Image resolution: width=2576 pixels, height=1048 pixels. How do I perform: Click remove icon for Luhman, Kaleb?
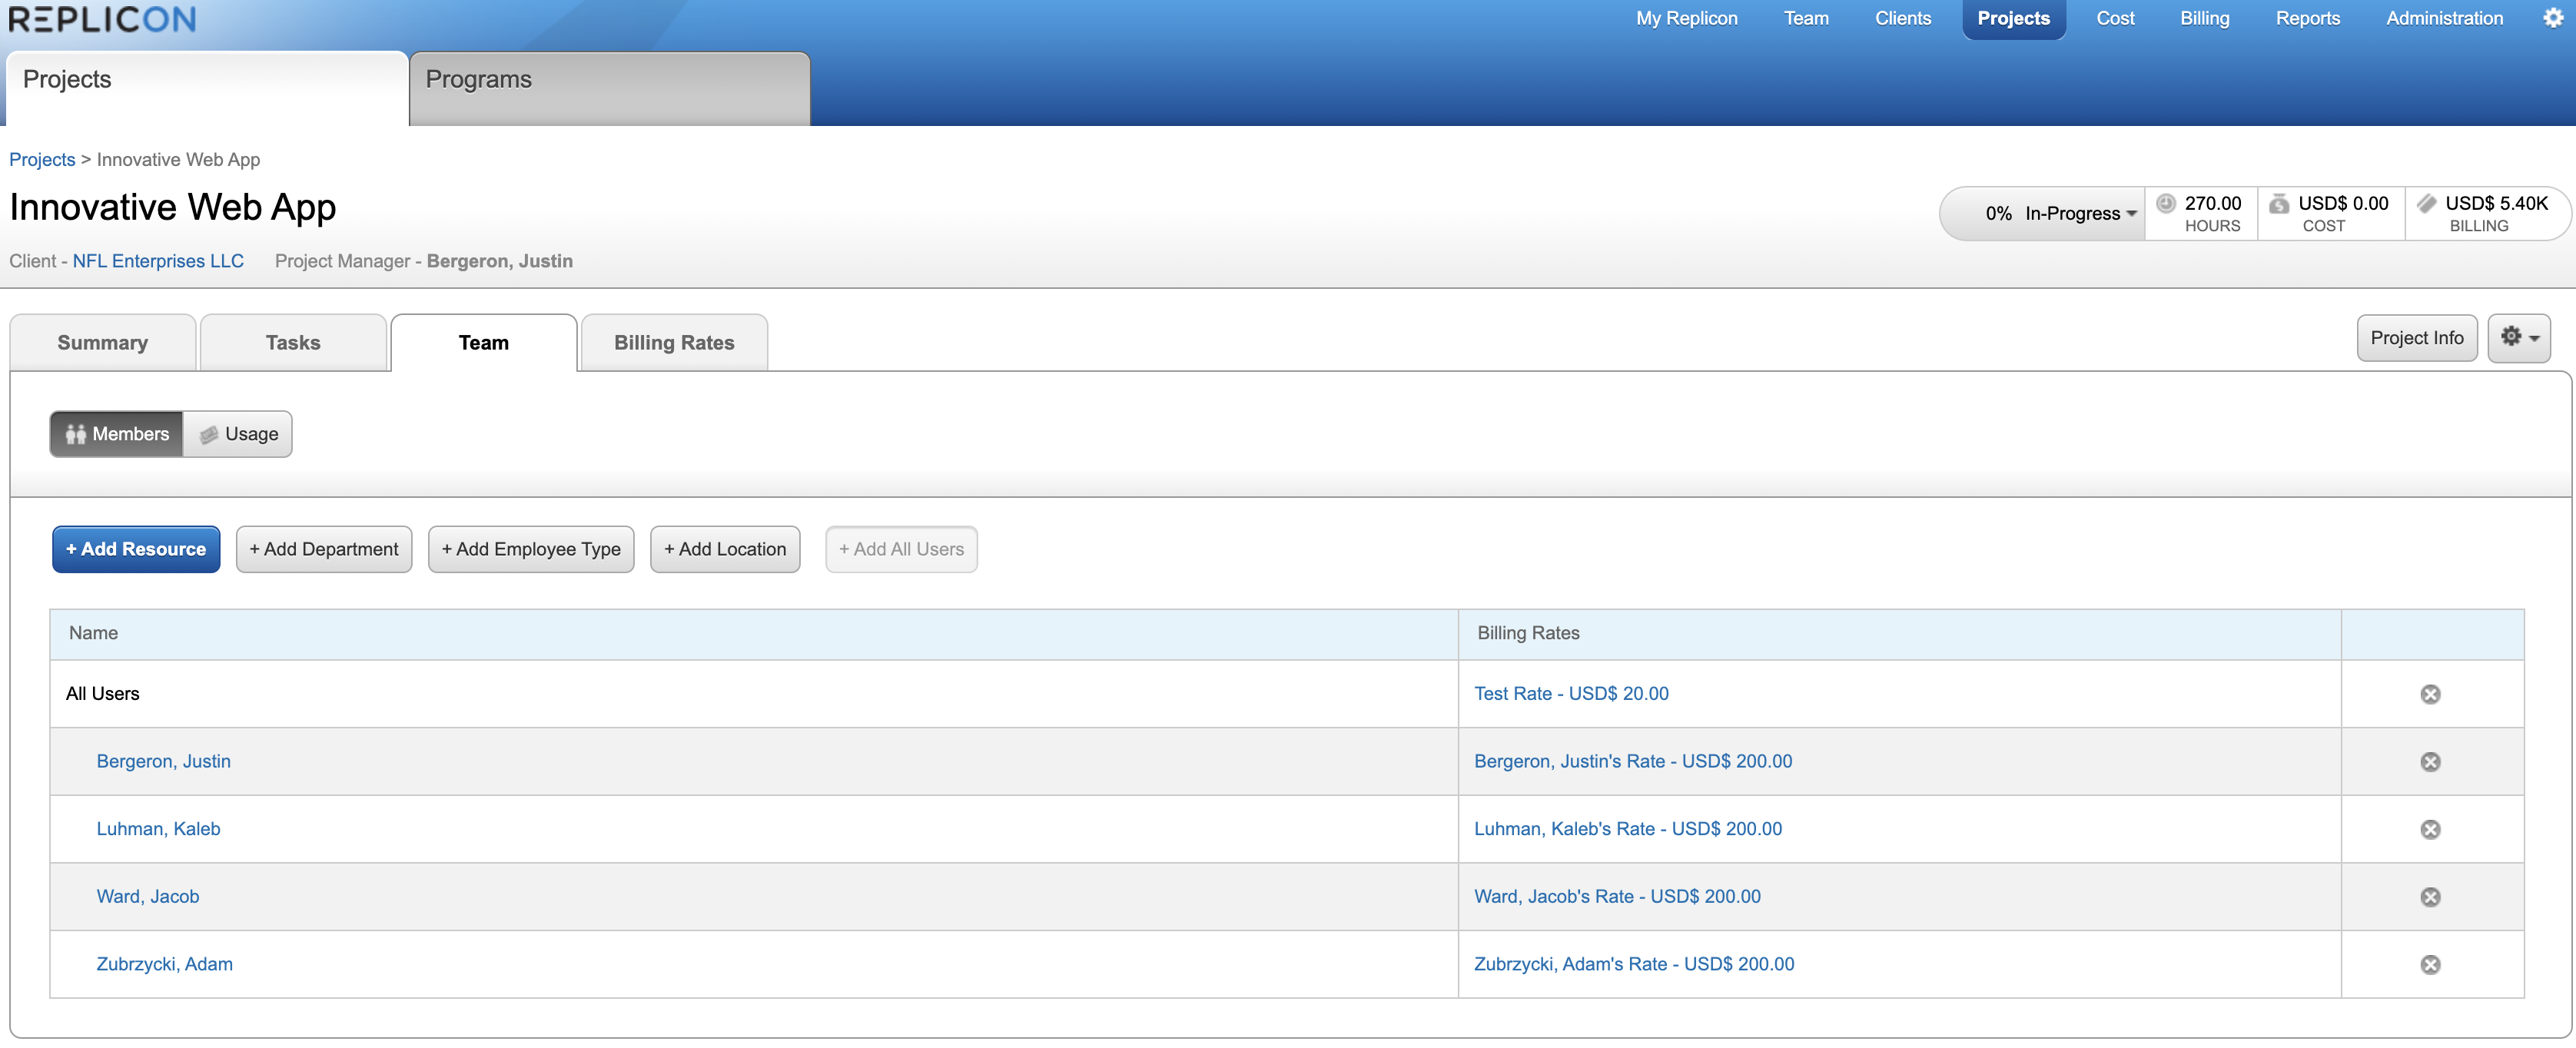2430,829
